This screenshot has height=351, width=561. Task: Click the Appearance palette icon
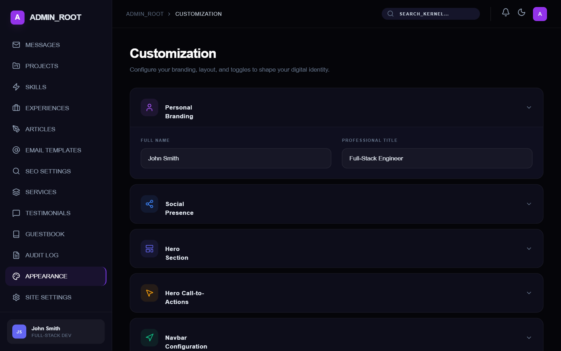tap(16, 276)
